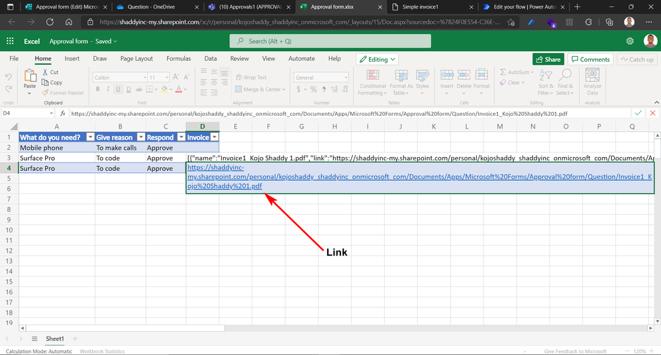Open all sheets list icon
This screenshot has width=661, height=355.
(x=34, y=338)
